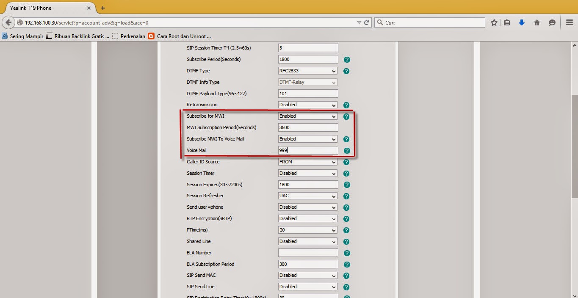This screenshot has height=298, width=578.
Task: Open the SIP Send MAC dropdown
Action: pos(308,276)
